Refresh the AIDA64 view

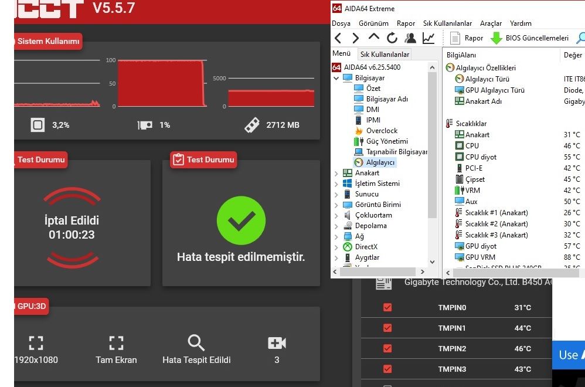(392, 38)
